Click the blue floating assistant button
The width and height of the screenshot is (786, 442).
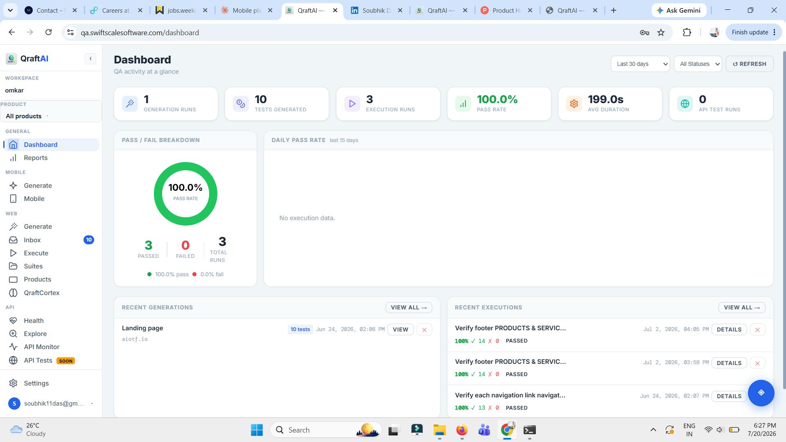[x=761, y=392]
